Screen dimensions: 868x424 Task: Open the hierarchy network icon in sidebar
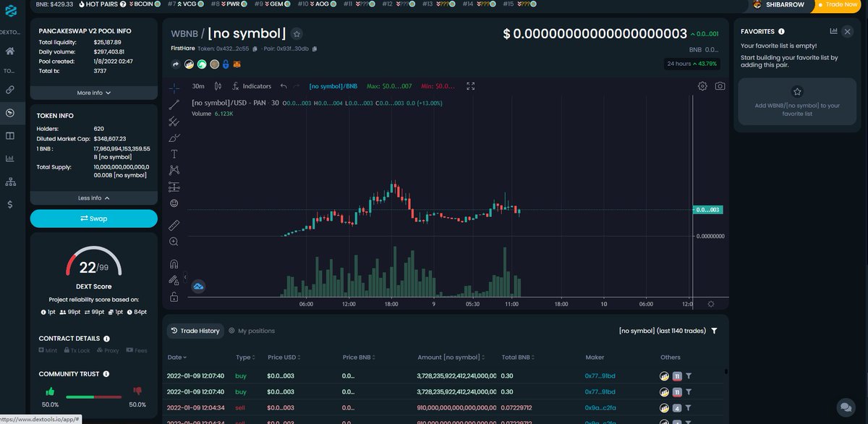click(x=10, y=182)
